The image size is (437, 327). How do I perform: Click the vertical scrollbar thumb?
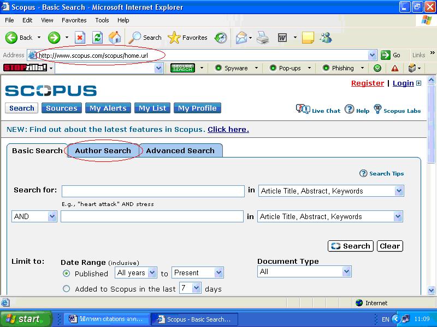tap(432, 124)
